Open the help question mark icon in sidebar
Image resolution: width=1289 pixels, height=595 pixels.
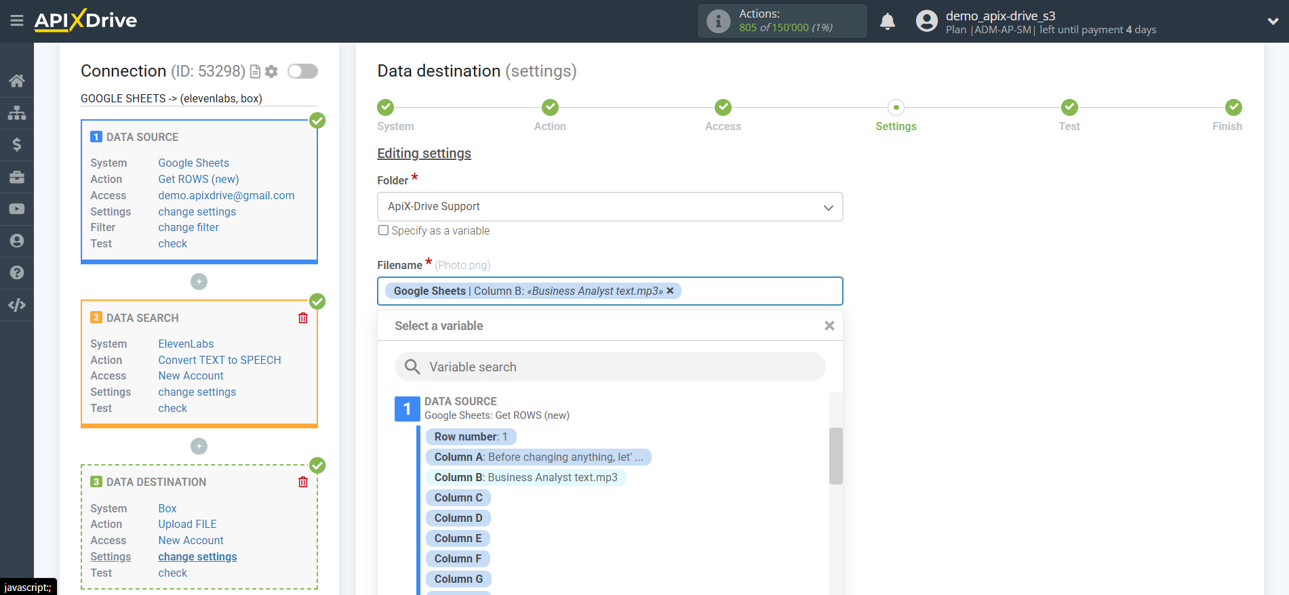[x=17, y=272]
